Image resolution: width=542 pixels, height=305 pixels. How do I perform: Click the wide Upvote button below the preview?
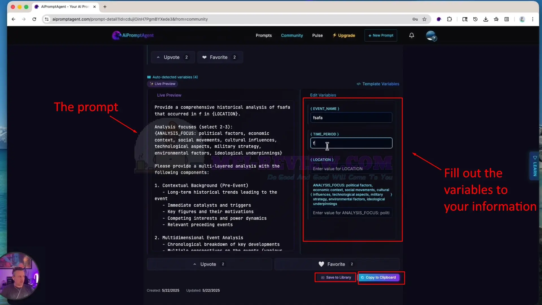(x=209, y=264)
